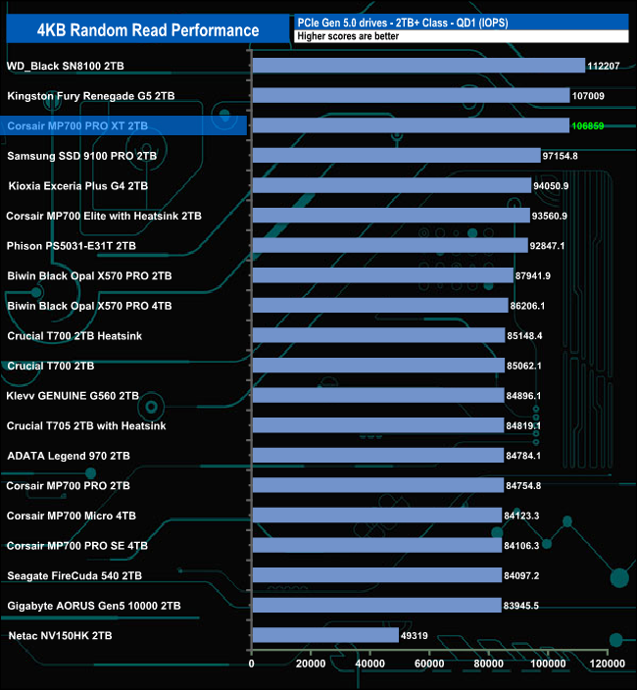Click the Netac NV150HK bar
Viewport: 637px width, 690px height.
point(325,635)
